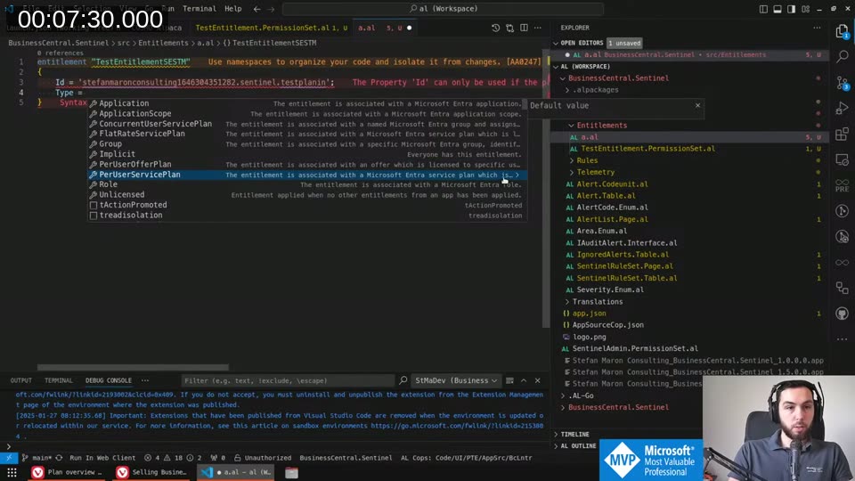
Task: Go forward with the navigation arrow
Action: tap(271, 9)
